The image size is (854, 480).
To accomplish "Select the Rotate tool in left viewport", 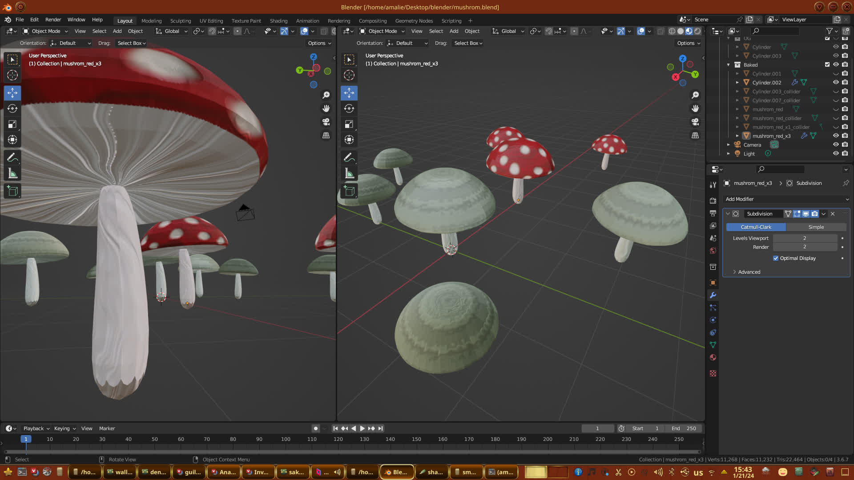I will tap(12, 108).
